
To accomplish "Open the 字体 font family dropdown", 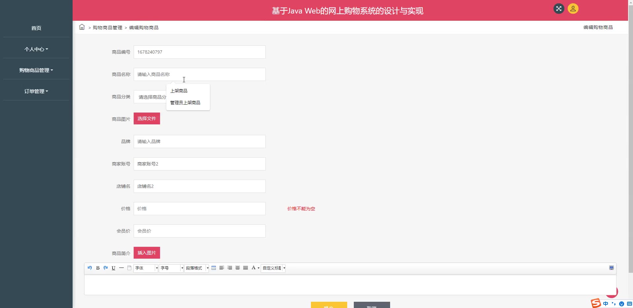I will point(146,268).
